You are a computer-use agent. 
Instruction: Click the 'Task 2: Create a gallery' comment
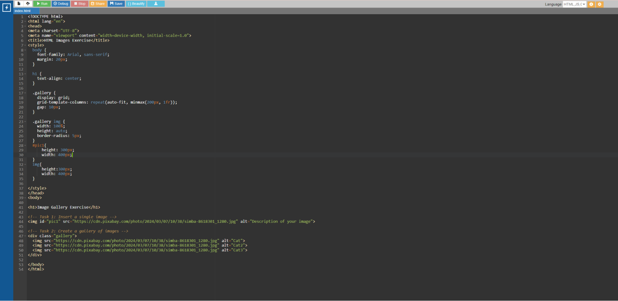(x=78, y=231)
